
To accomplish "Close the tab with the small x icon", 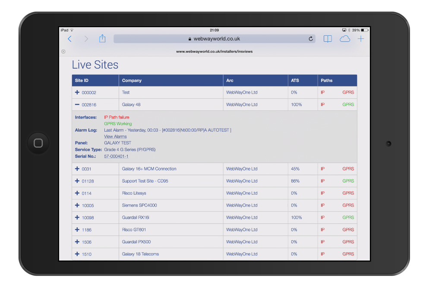I will coord(63,51).
